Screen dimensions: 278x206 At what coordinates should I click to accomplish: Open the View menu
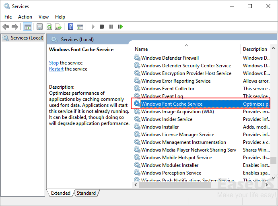pyautogui.click(x=43, y=17)
